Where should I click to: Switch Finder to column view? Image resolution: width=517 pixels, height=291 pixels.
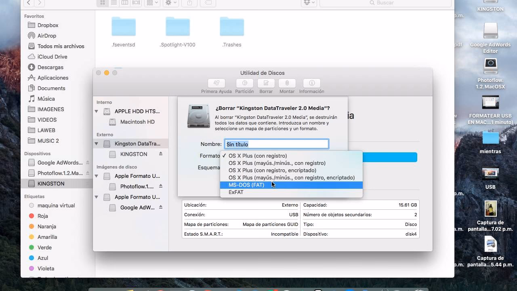[x=125, y=2]
